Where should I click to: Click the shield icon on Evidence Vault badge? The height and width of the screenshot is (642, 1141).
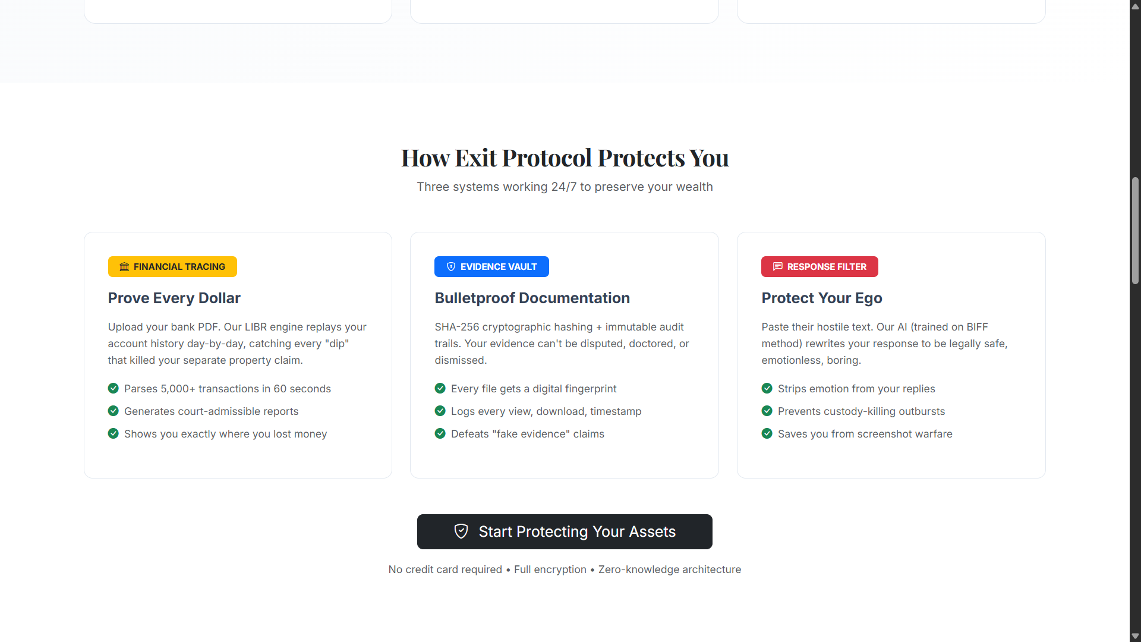pos(451,266)
